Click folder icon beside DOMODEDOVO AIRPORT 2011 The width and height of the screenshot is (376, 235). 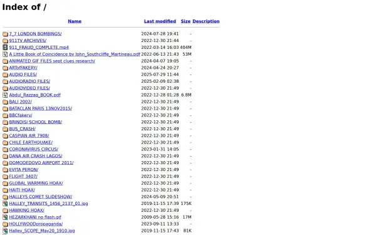tap(5, 163)
